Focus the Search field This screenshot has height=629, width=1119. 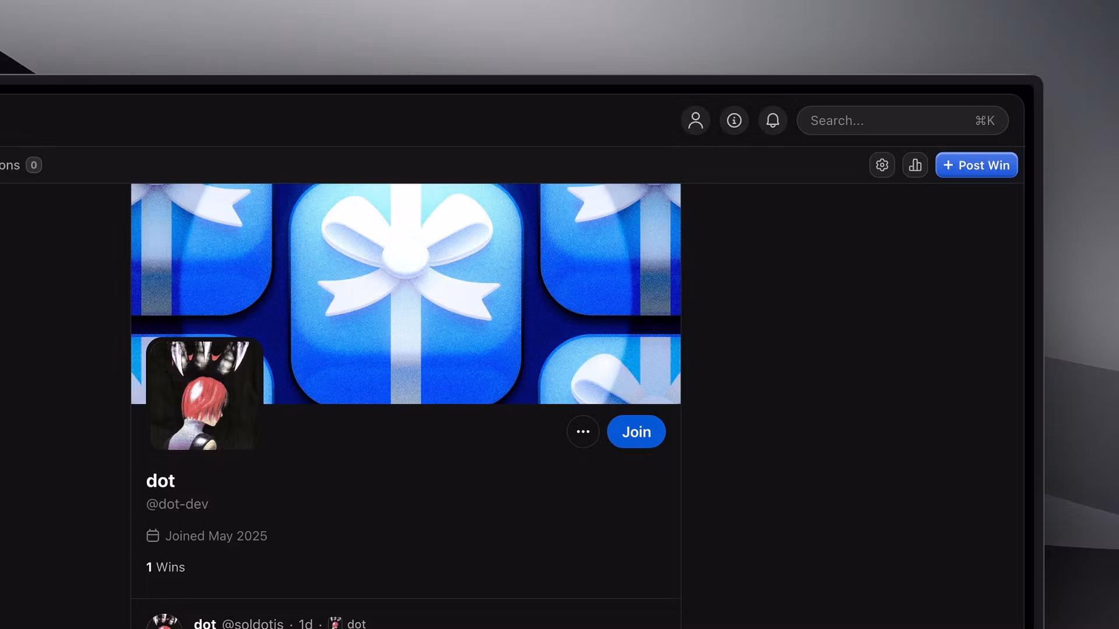click(x=903, y=121)
